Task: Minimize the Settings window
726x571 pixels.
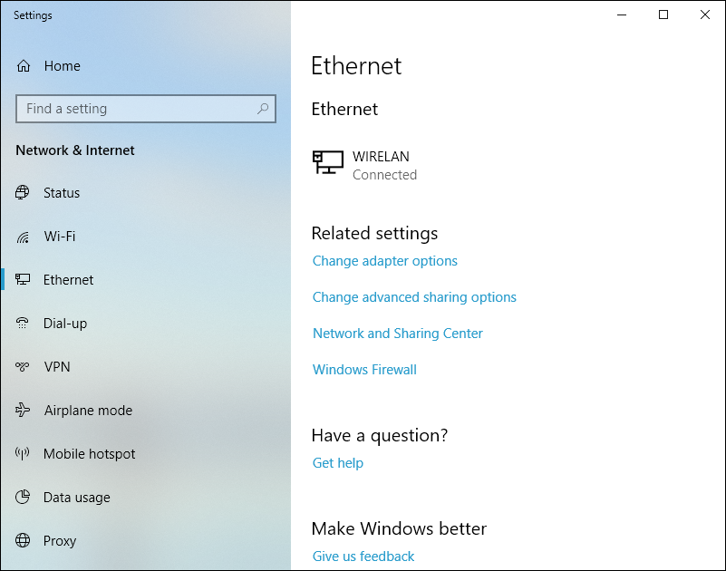Action: point(622,15)
